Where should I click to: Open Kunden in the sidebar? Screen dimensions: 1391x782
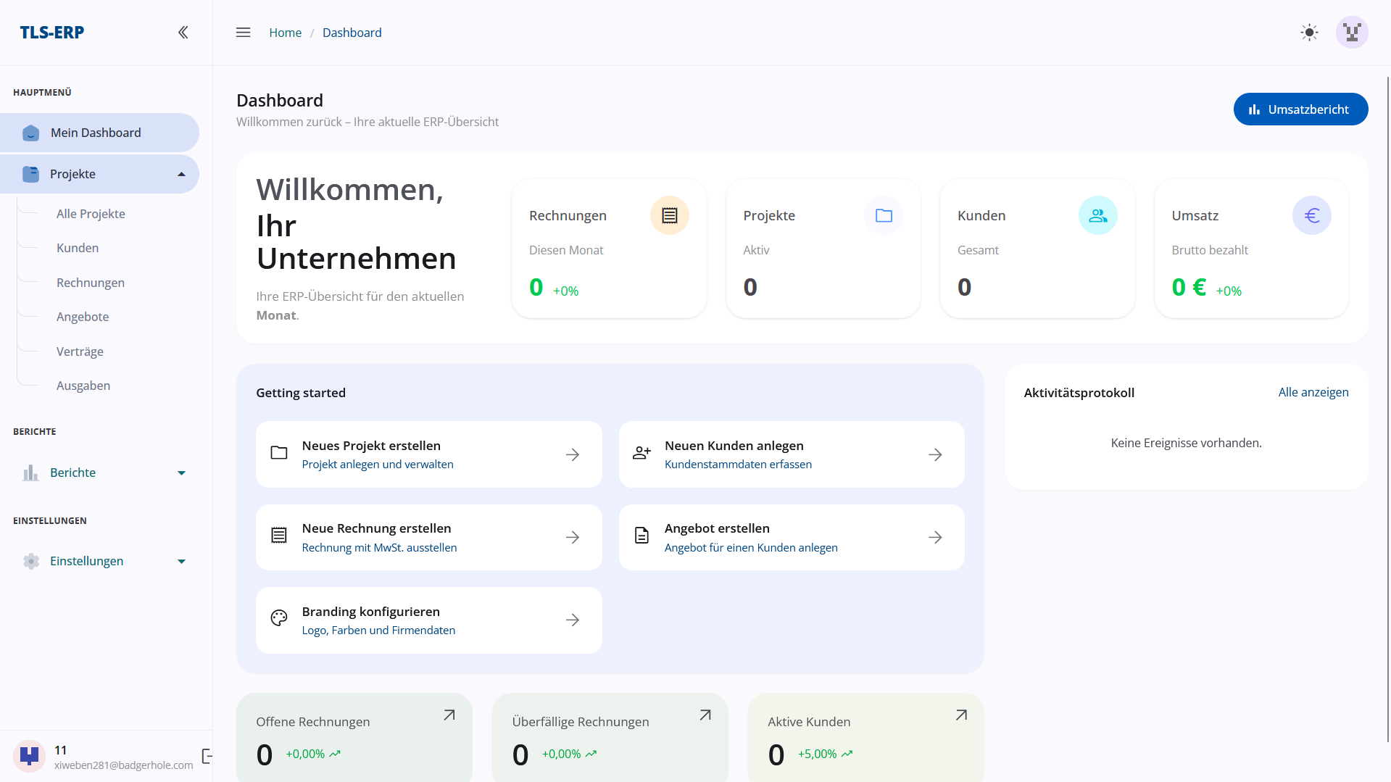78,248
